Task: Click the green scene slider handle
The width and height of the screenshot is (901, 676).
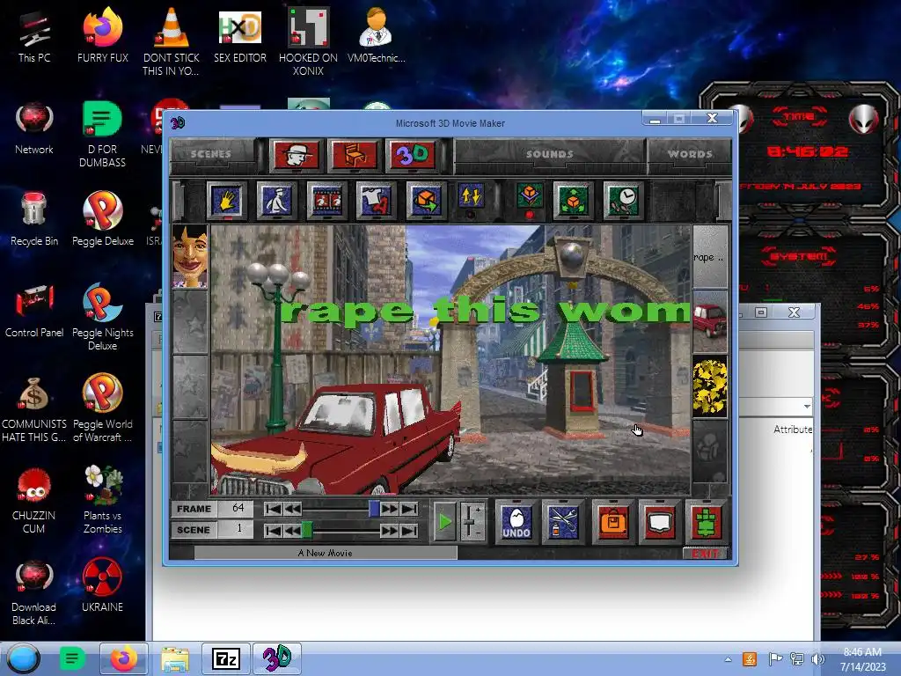Action: 307,529
